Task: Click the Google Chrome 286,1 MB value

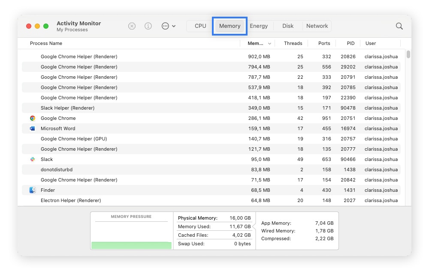Action: [259, 118]
